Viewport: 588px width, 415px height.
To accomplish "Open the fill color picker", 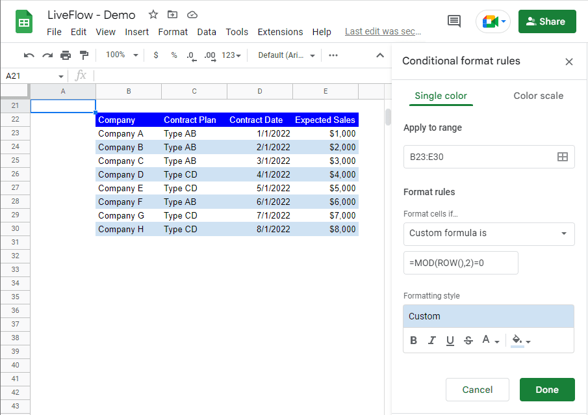I will point(520,340).
